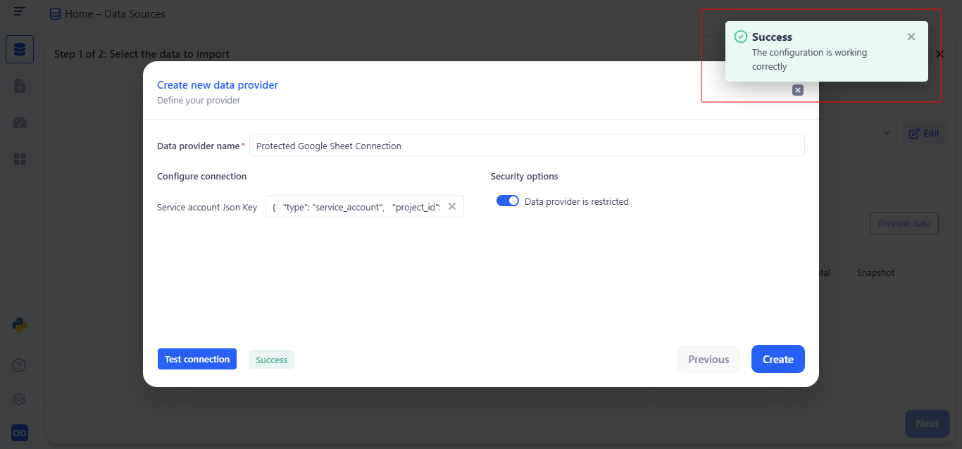Image resolution: width=962 pixels, height=449 pixels.
Task: Expand the dropdown next to Edit button
Action: 885,133
